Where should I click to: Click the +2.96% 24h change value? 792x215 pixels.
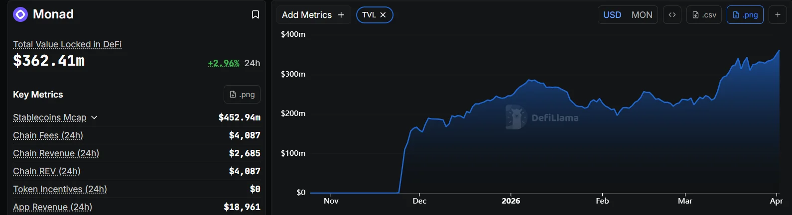coord(224,63)
